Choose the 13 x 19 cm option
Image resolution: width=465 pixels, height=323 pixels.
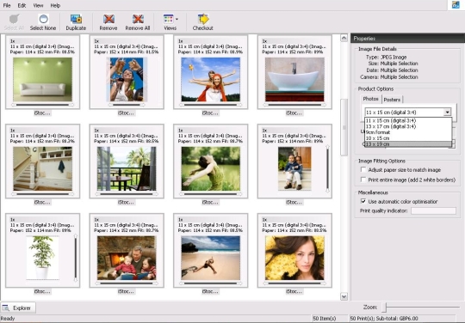point(408,144)
